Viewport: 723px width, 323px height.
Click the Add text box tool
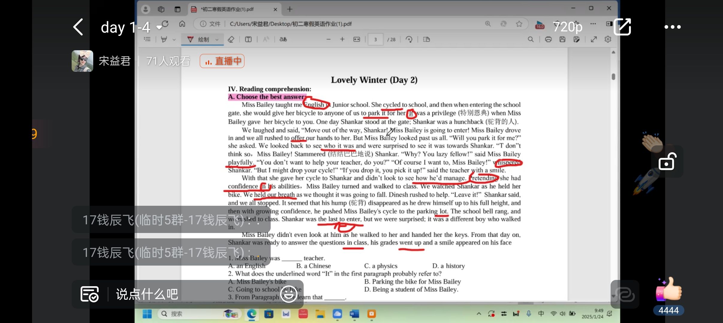point(248,39)
